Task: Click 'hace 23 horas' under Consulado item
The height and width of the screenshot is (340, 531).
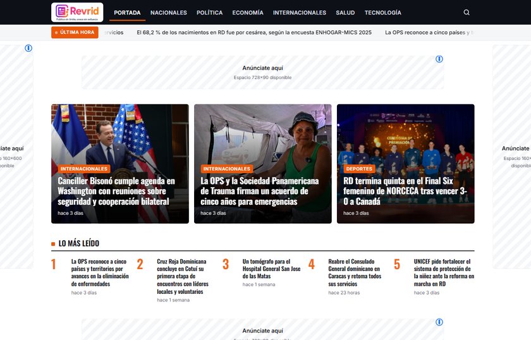Action: point(344,293)
